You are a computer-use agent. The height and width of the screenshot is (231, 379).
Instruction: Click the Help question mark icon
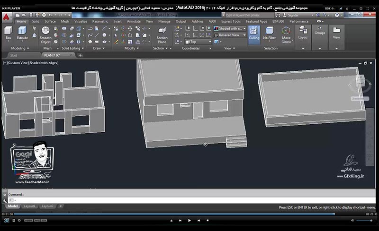[x=337, y=15]
